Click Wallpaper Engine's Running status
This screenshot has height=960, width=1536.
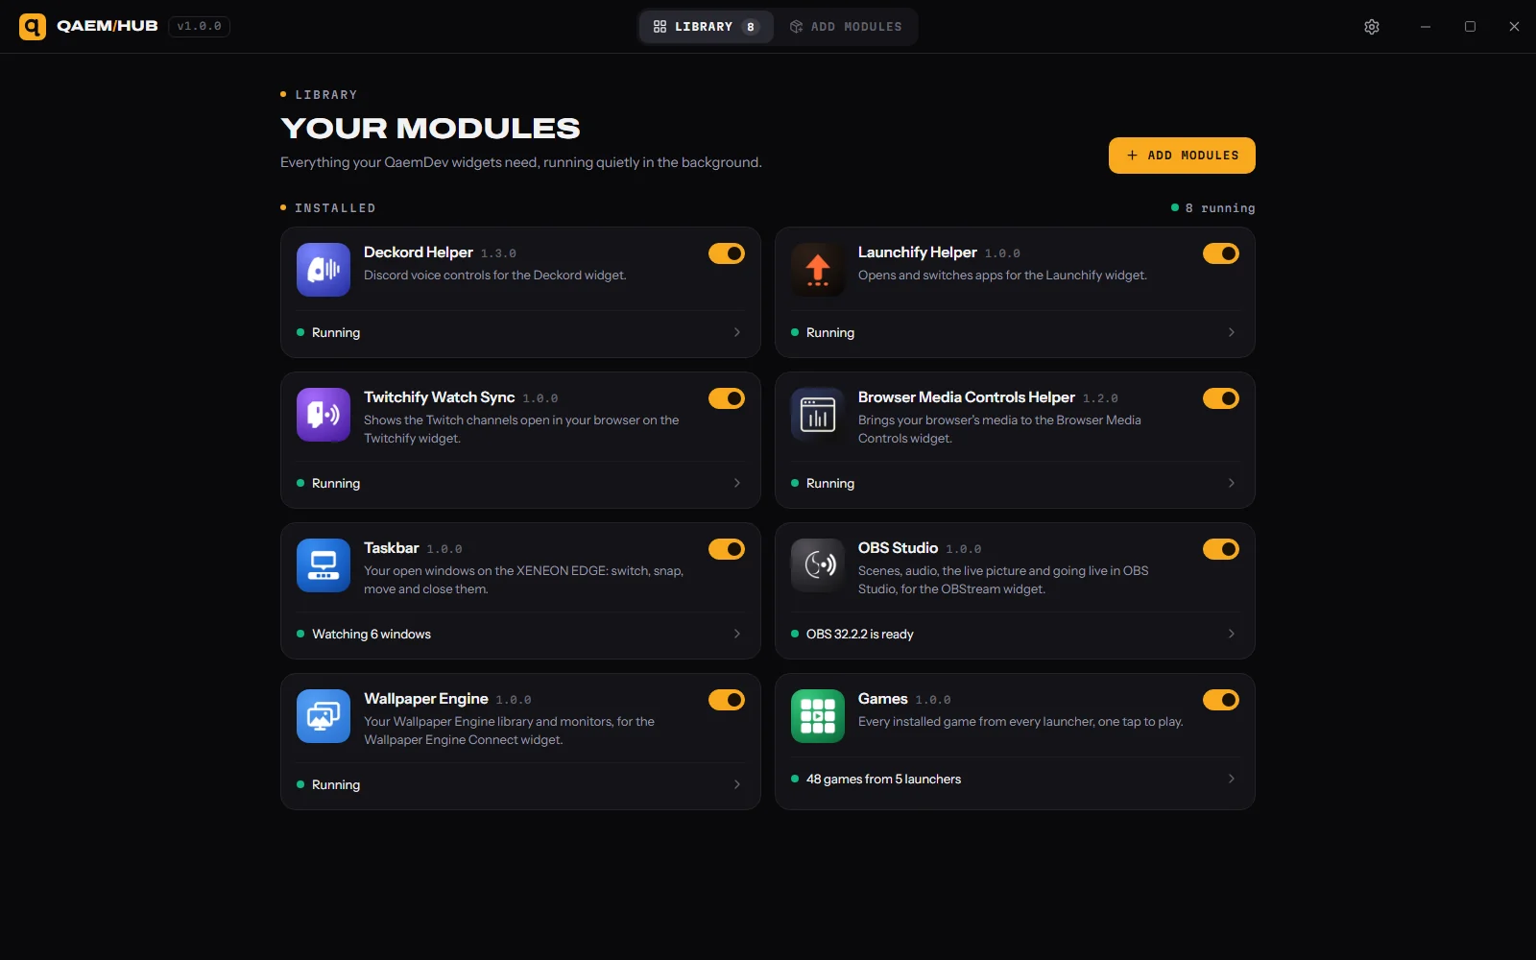click(336, 784)
